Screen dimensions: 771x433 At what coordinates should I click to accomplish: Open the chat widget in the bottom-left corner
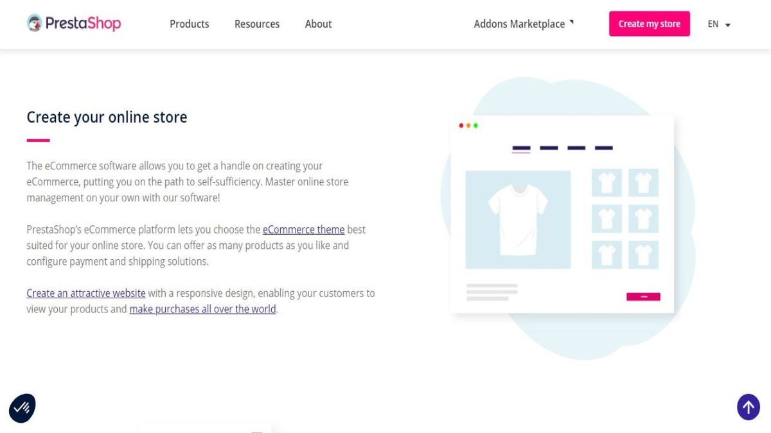[22, 407]
